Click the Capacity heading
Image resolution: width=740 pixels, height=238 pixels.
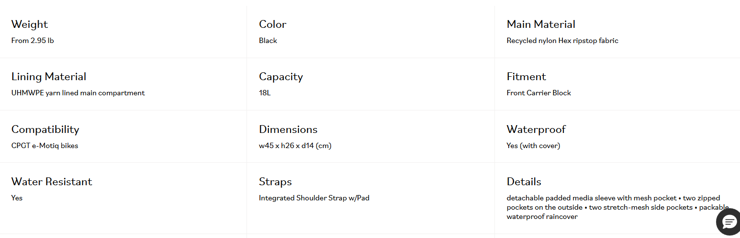point(281,77)
